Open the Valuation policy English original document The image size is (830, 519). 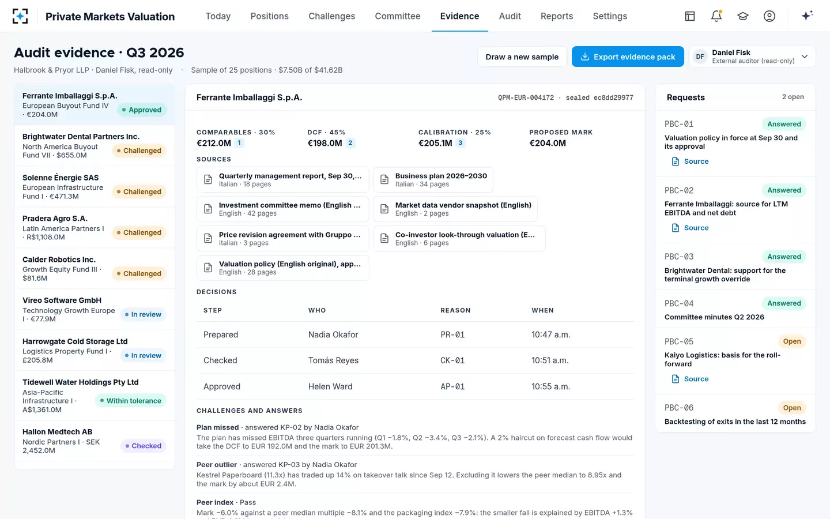pyautogui.click(x=282, y=268)
